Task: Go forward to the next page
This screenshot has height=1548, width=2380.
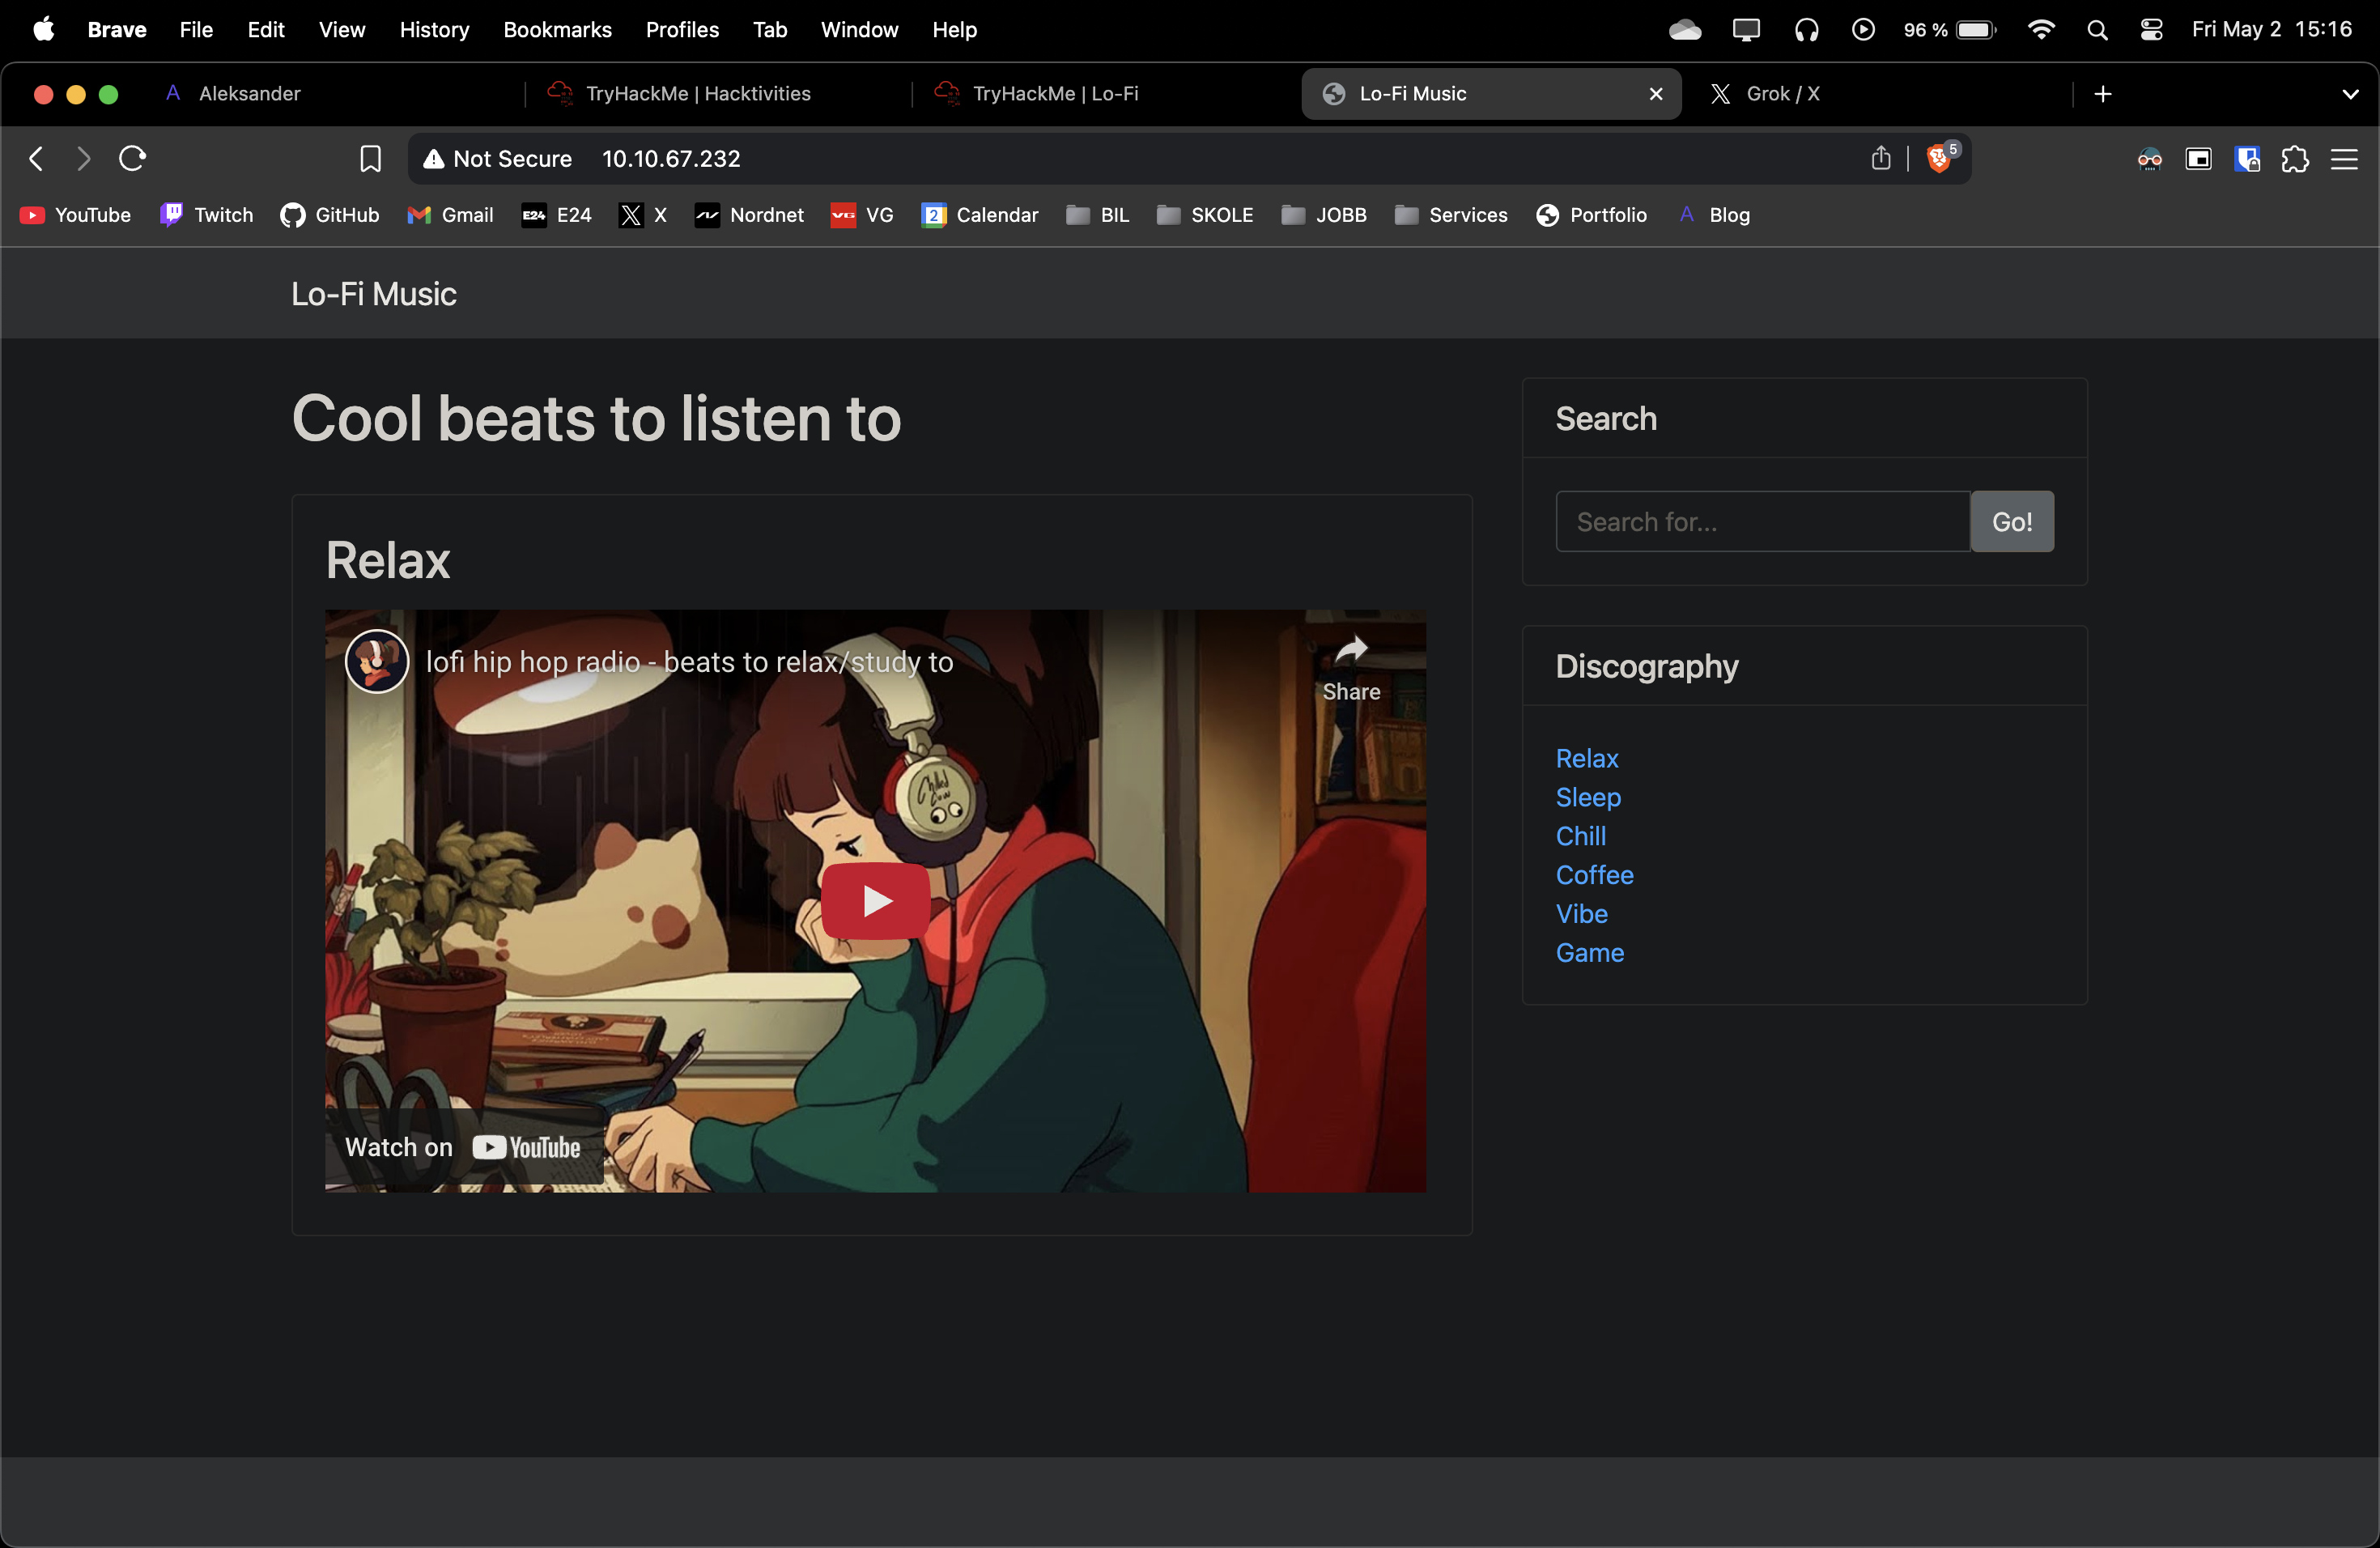Action: (x=84, y=158)
